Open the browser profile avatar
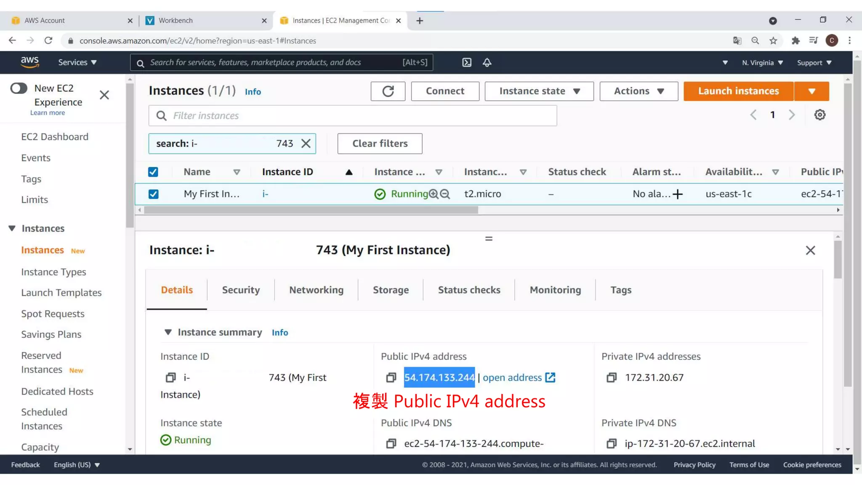 pyautogui.click(x=832, y=40)
